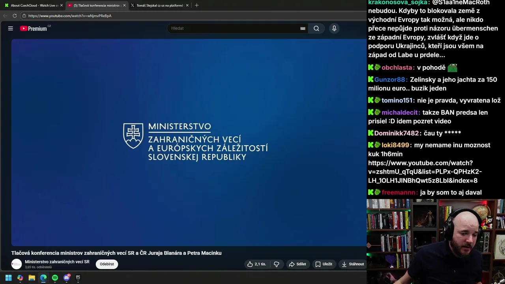Click username loki8499 in chat
The height and width of the screenshot is (284, 505).
point(395,145)
